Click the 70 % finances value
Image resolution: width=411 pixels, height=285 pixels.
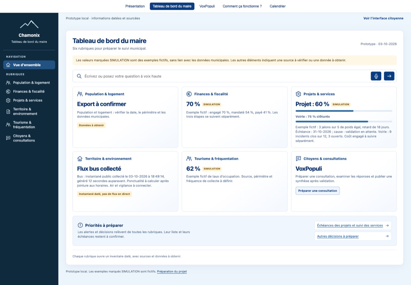[193, 104]
